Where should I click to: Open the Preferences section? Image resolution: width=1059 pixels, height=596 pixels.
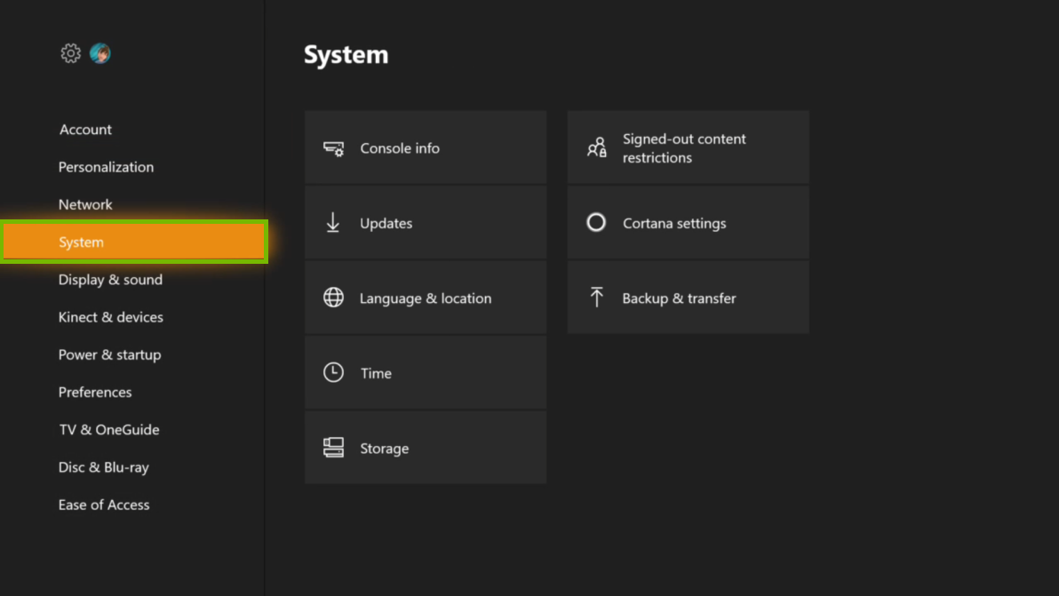pos(95,392)
